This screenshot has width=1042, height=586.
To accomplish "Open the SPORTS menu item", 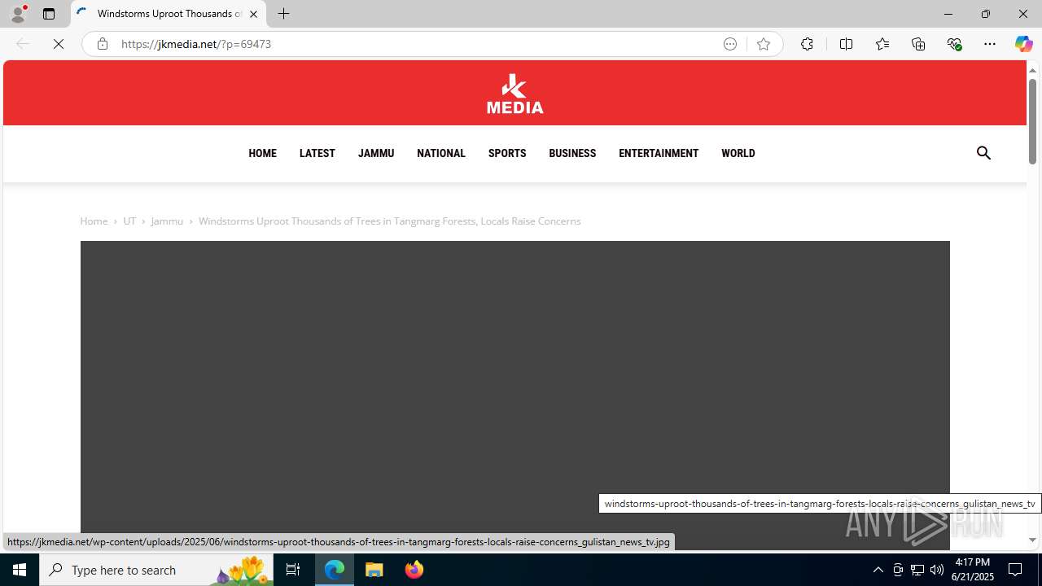I will click(x=507, y=153).
